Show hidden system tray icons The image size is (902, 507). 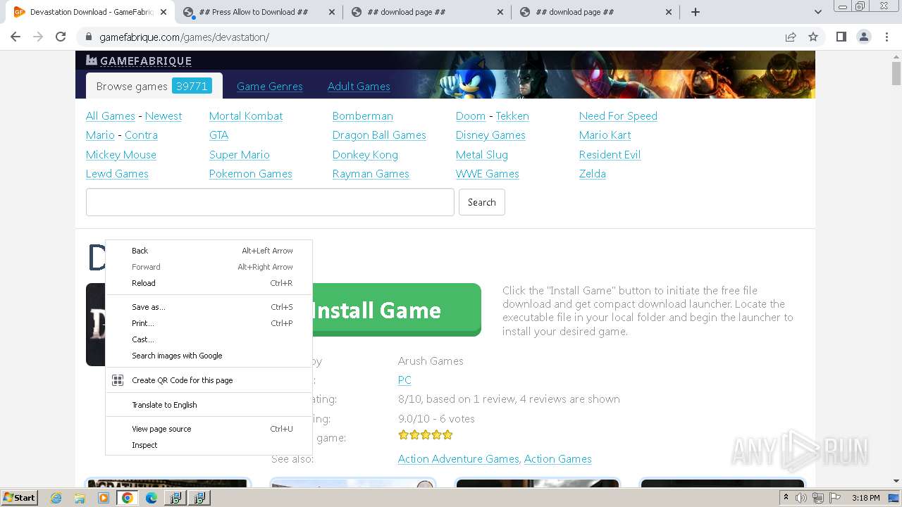[786, 498]
